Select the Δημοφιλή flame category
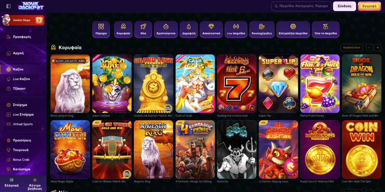The image size is (385, 192). point(189,29)
